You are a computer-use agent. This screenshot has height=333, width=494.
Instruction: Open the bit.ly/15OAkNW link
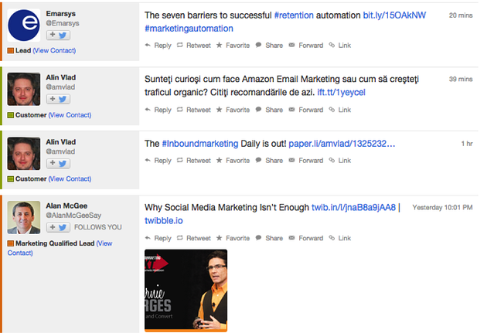tap(394, 15)
